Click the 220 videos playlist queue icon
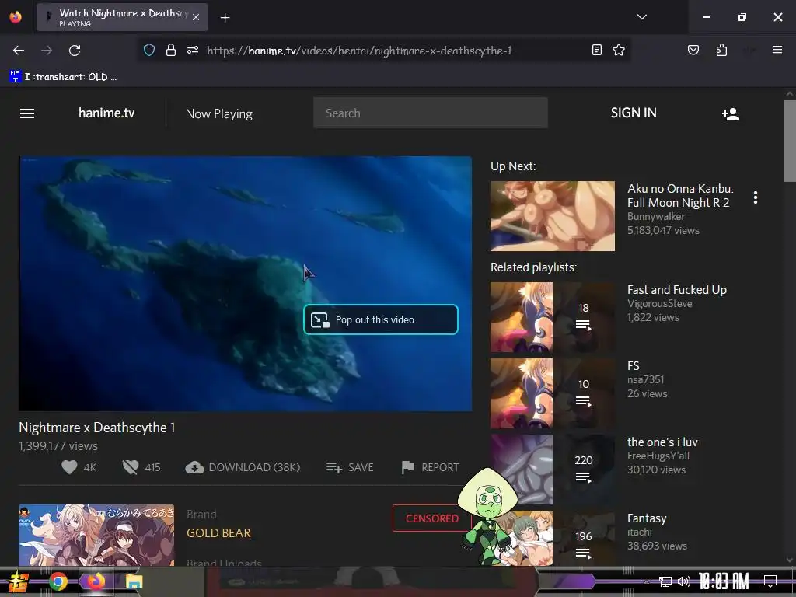 [583, 477]
